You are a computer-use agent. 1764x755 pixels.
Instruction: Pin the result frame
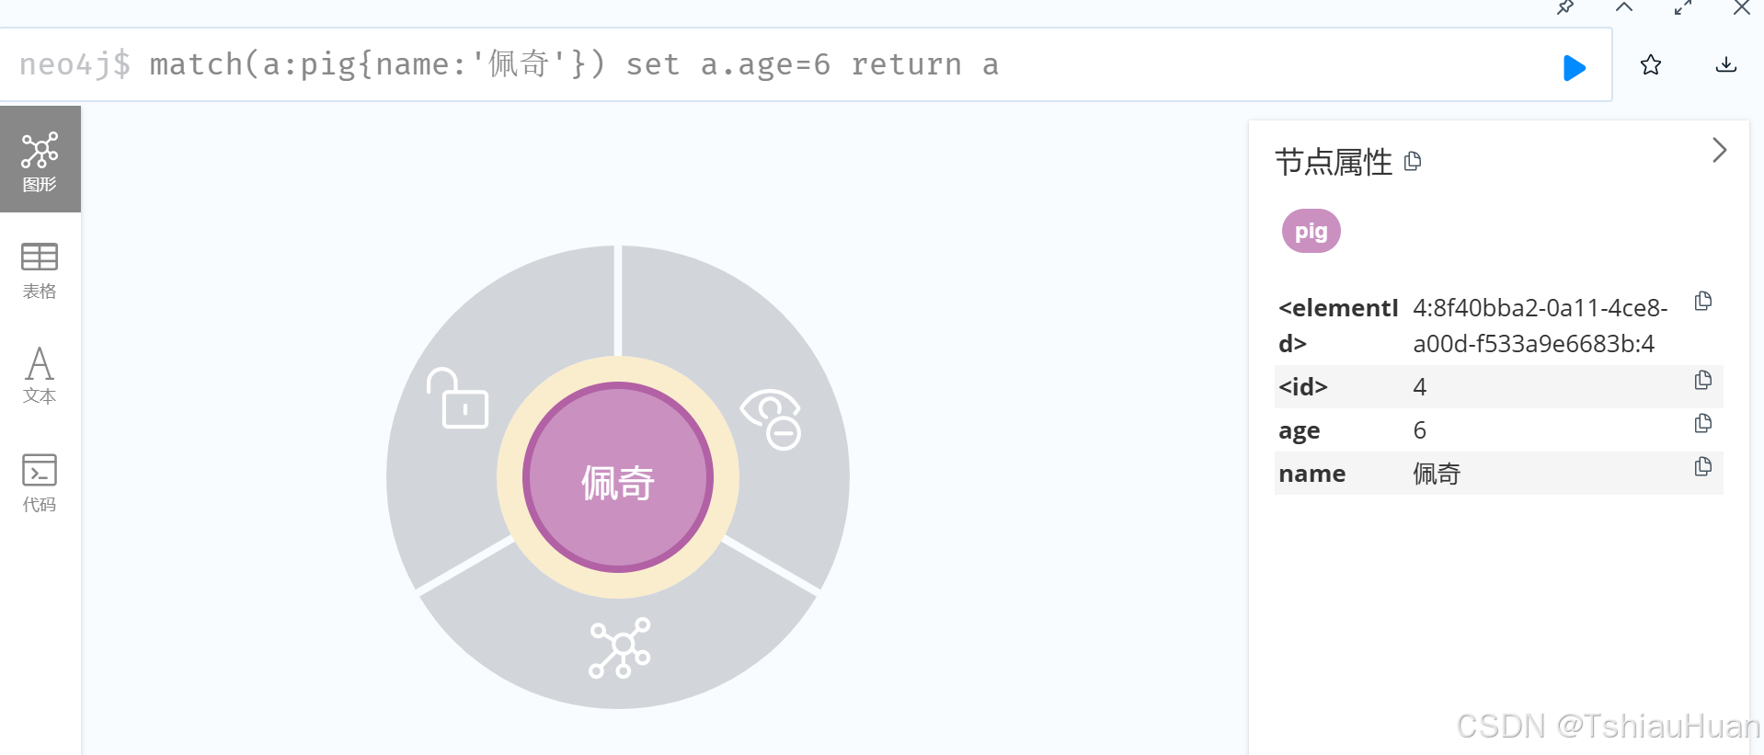1565,7
